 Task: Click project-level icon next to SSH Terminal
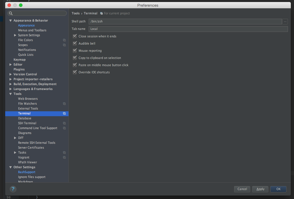(64, 123)
